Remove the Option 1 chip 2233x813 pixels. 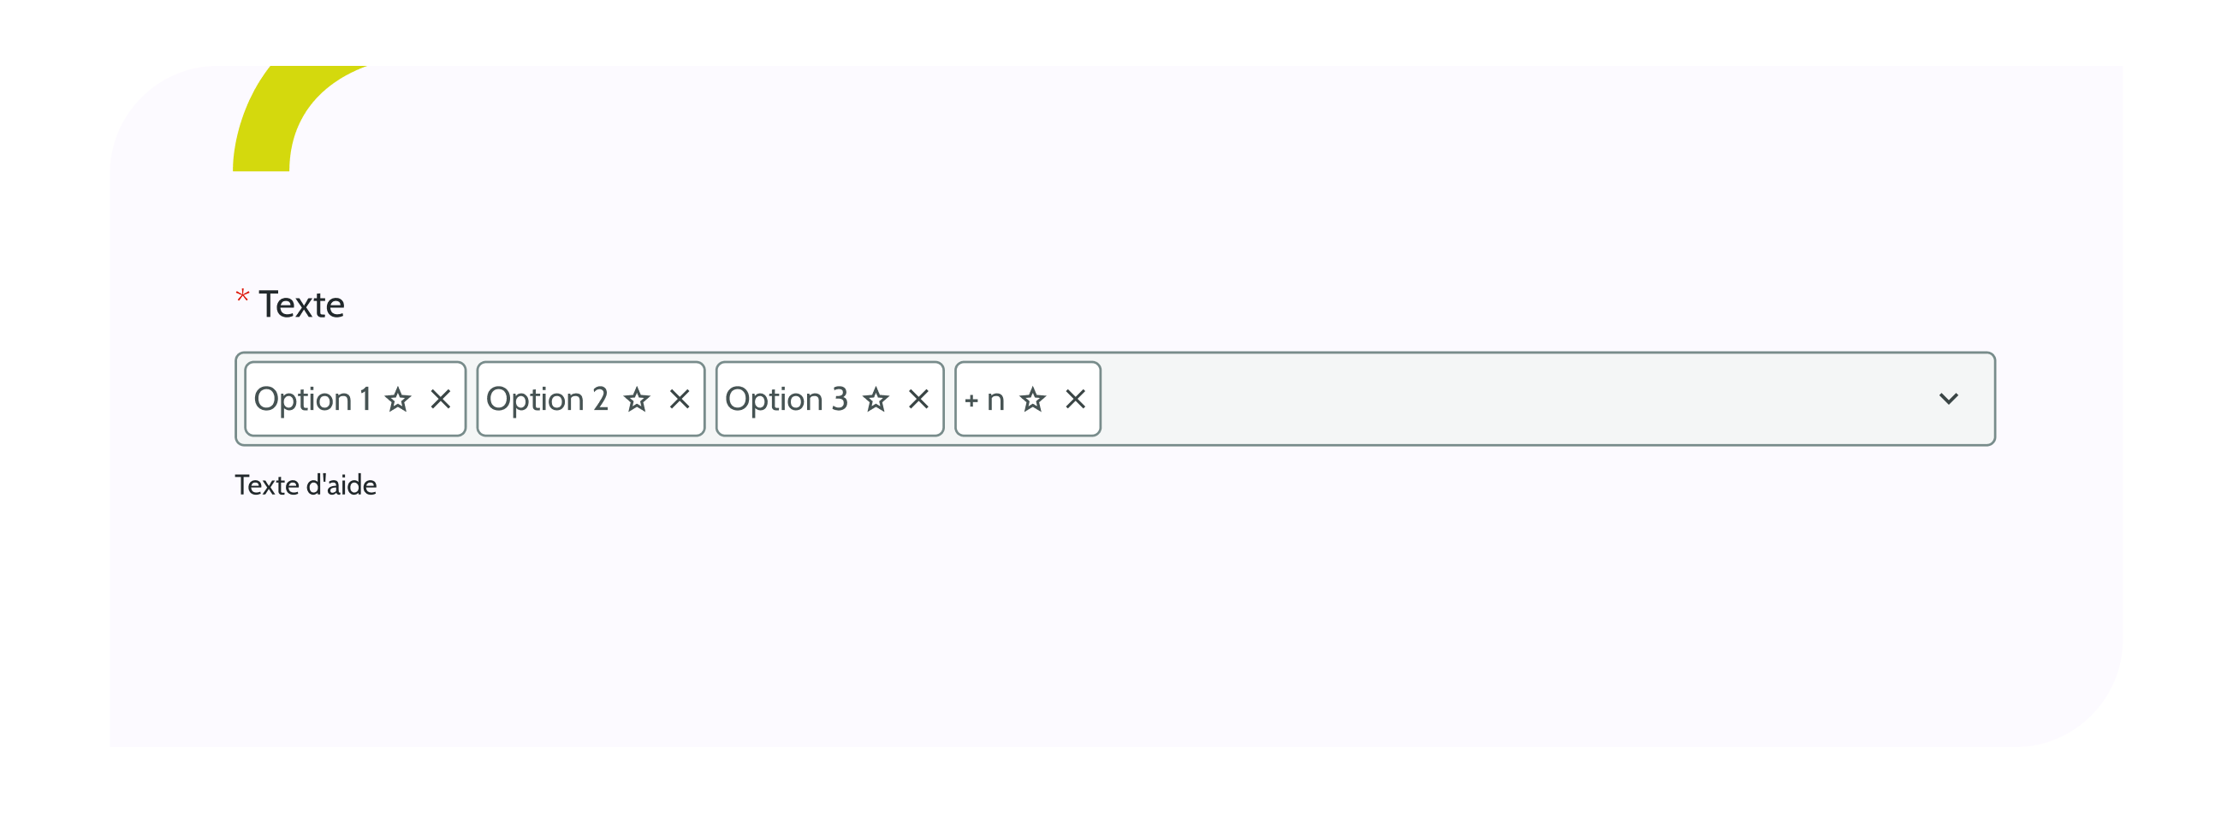441,400
